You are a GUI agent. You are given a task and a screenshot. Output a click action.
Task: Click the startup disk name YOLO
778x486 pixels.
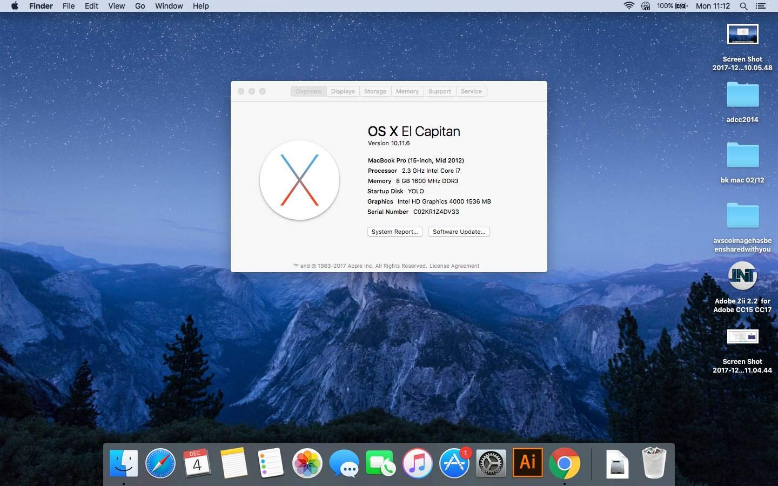(416, 191)
